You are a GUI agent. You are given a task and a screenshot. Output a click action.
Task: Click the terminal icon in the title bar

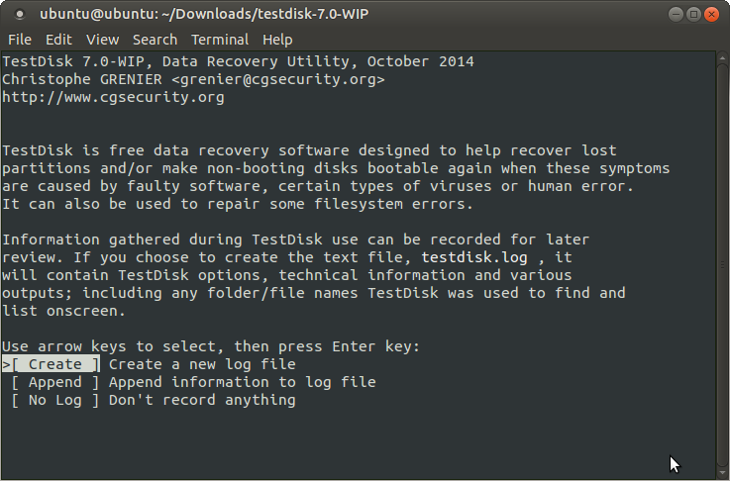point(18,15)
